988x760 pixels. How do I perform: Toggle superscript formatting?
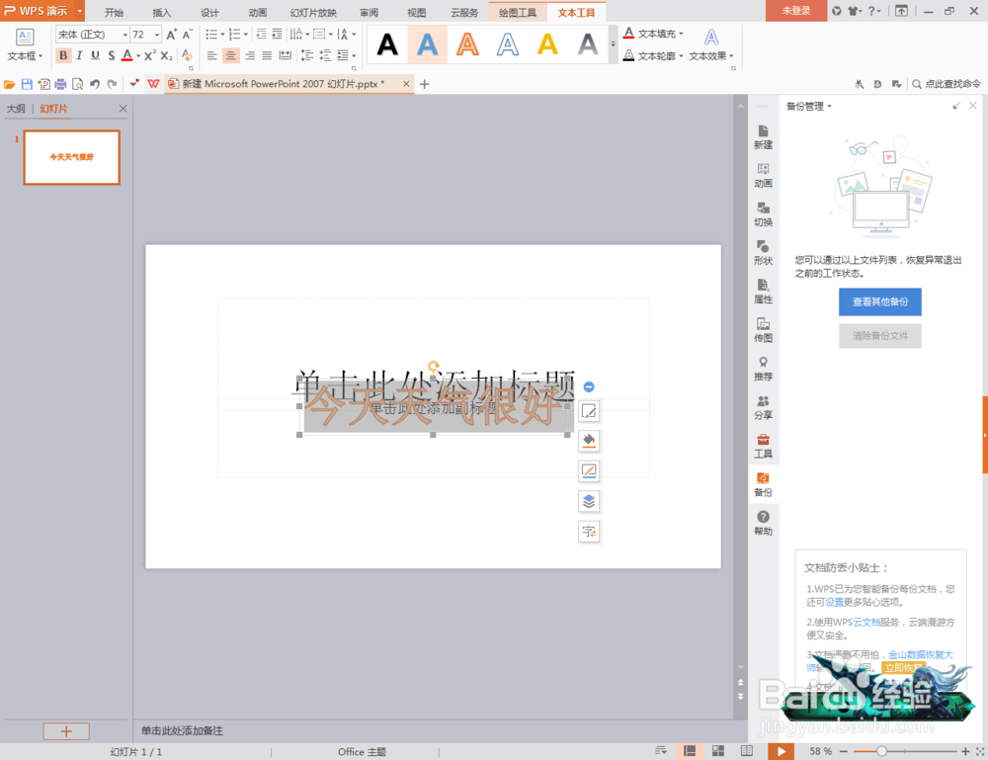149,55
